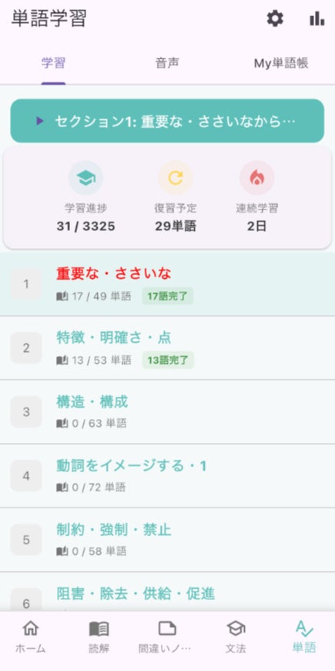Switch to the 音声 tab
This screenshot has height=671, width=335.
167,63
